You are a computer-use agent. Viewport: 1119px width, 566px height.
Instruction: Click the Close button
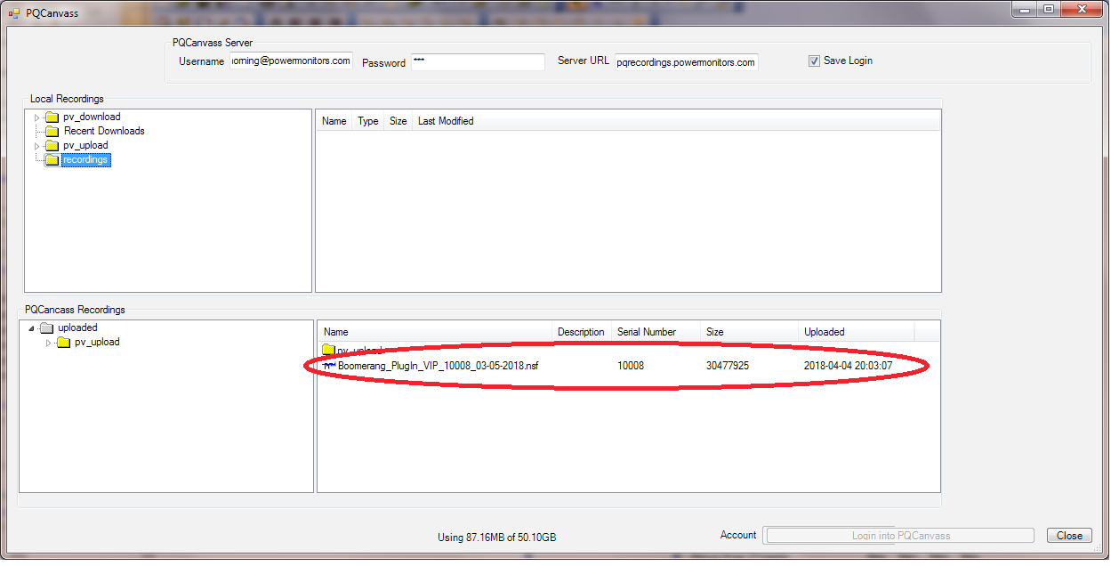click(1069, 536)
